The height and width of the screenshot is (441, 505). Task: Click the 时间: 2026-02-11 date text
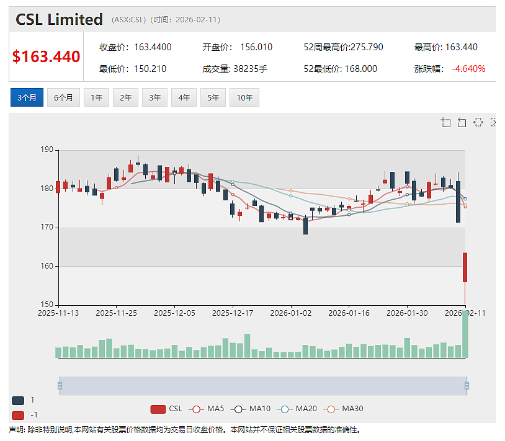(x=185, y=20)
